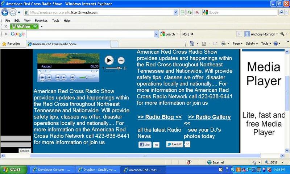Click the Compatibility View icon
290x174 pixels.
tap(182, 13)
